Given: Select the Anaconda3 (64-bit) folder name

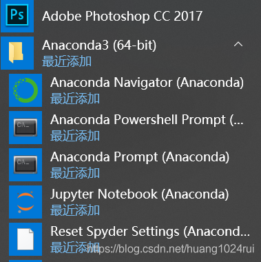Looking at the screenshot, I should coord(99,45).
